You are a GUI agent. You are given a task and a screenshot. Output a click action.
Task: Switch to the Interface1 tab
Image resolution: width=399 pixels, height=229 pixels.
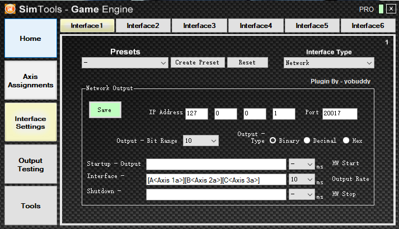click(87, 25)
